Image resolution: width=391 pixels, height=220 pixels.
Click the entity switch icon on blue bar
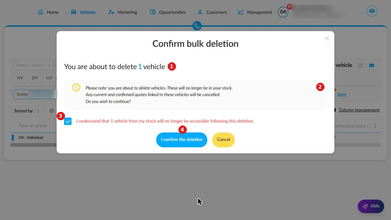[x=197, y=26]
